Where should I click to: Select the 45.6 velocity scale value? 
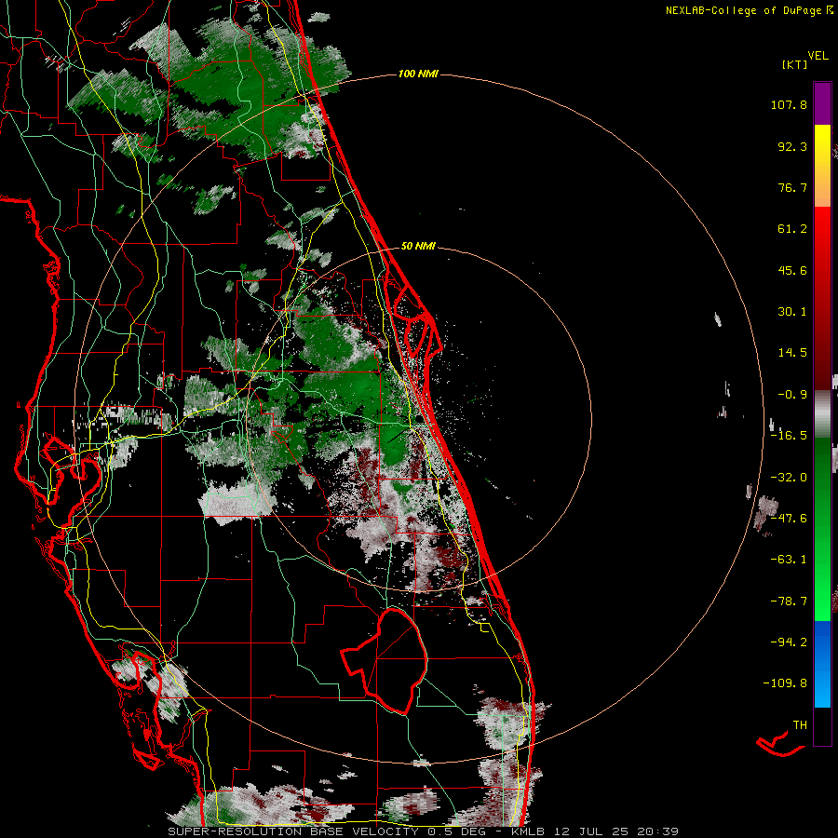pyautogui.click(x=792, y=270)
